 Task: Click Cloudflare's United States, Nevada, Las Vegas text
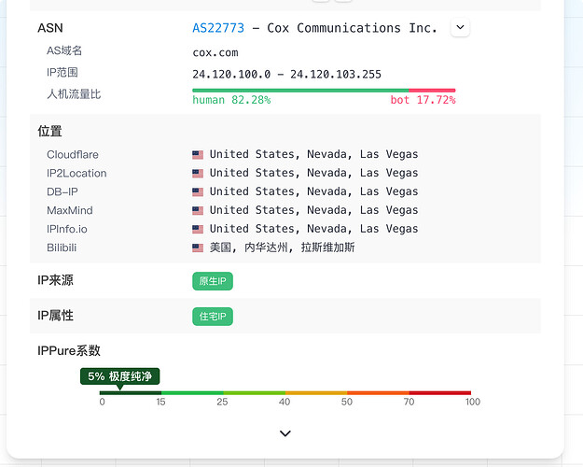pyautogui.click(x=313, y=154)
